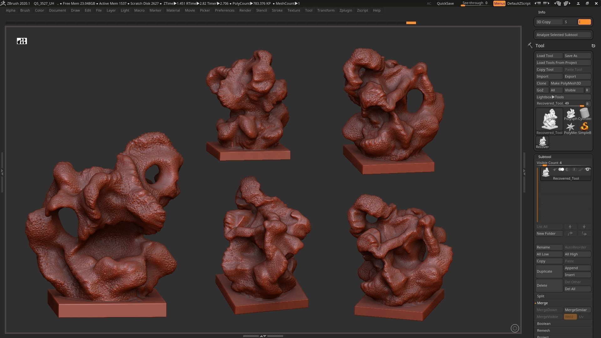601x338 pixels.
Task: Click the ZBrush logo icon in title bar
Action: click(3, 3)
